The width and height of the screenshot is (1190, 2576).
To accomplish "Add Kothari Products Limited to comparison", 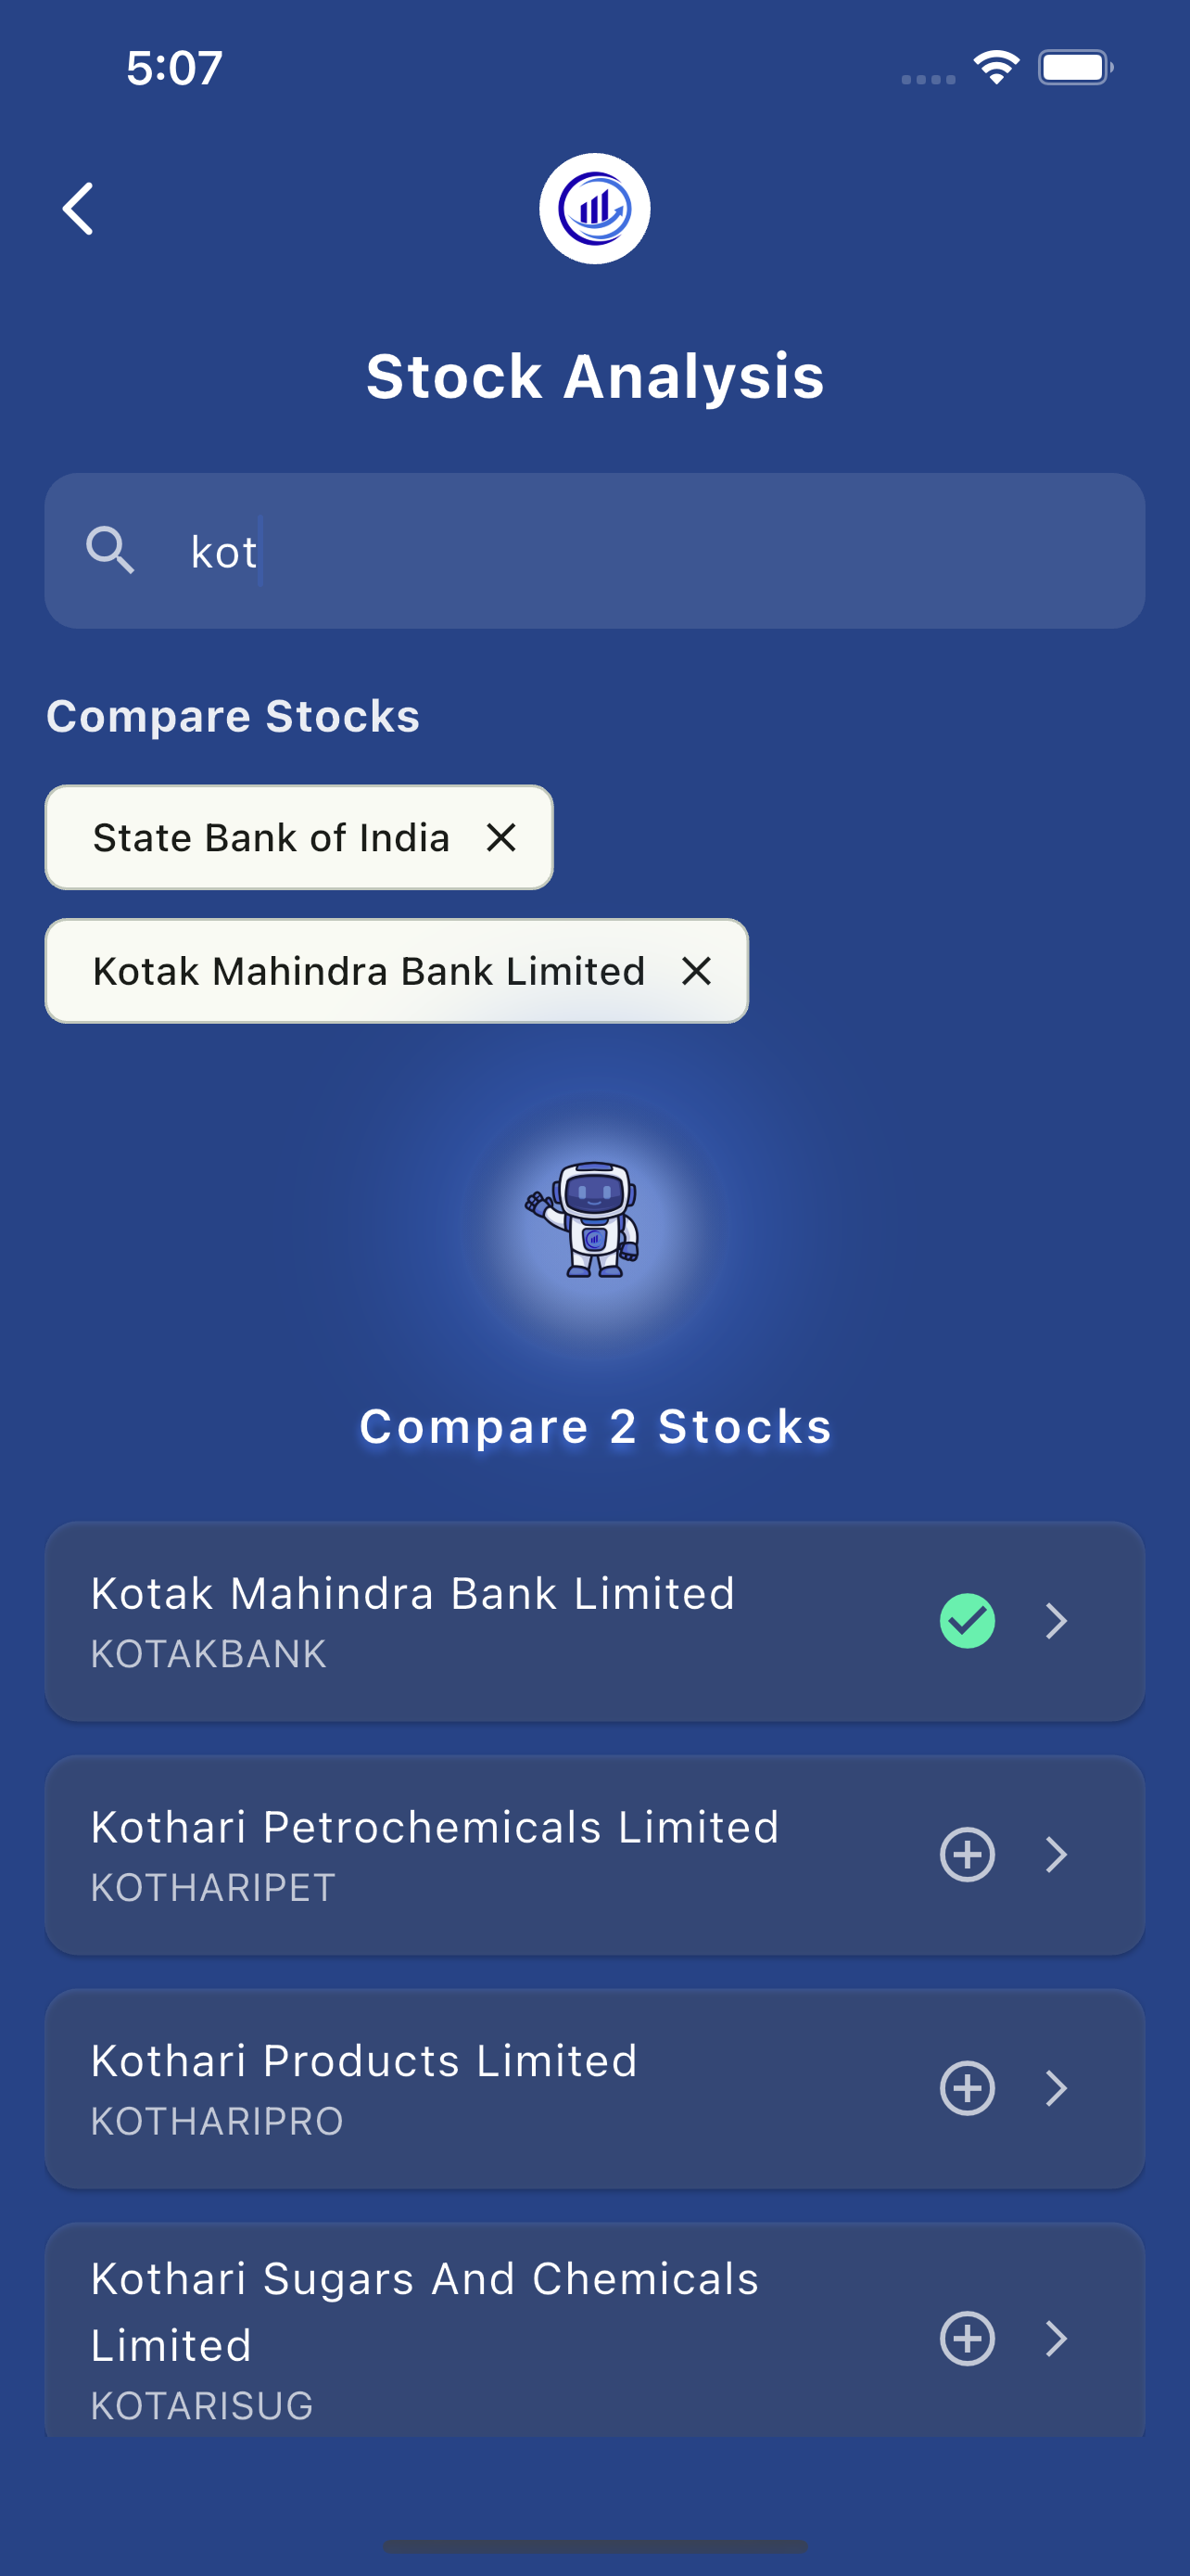I will tap(968, 2088).
